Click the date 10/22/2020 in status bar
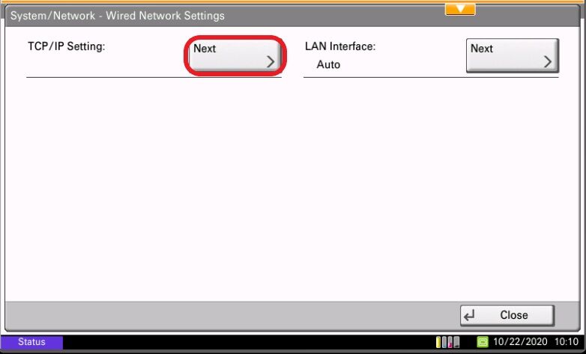This screenshot has height=354, width=586. pyautogui.click(x=520, y=342)
